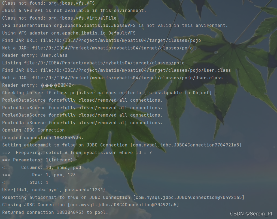Open the Find JAR URL User.class path
Screen dimensions: 277x219
[135, 70]
